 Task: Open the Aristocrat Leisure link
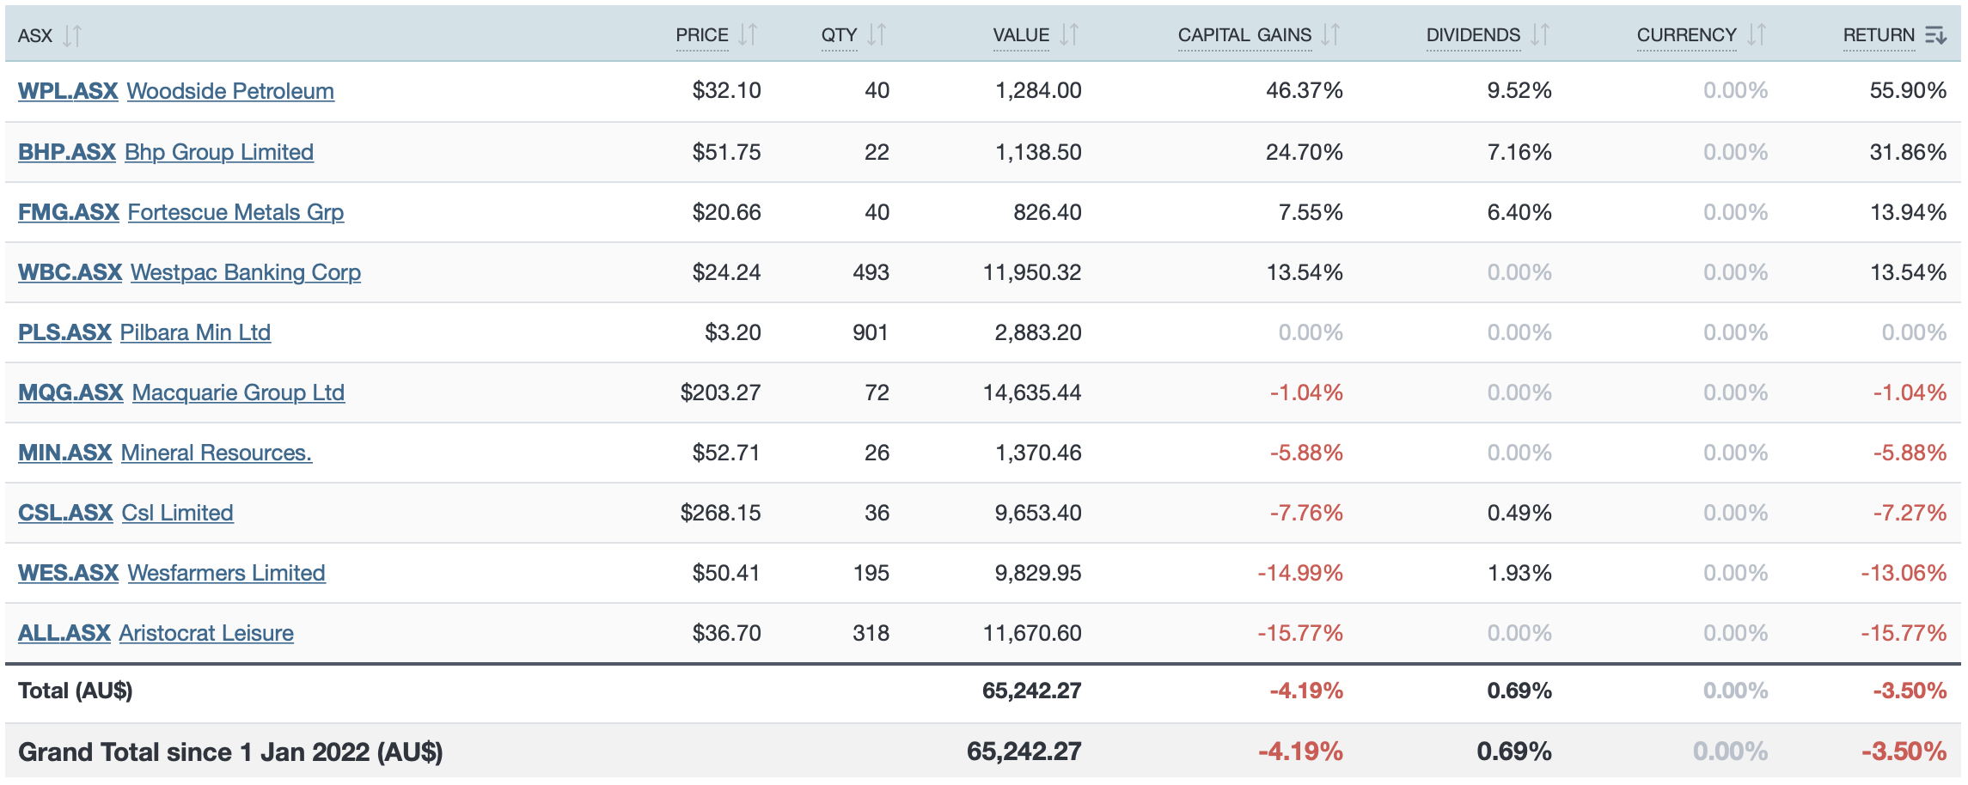(206, 633)
